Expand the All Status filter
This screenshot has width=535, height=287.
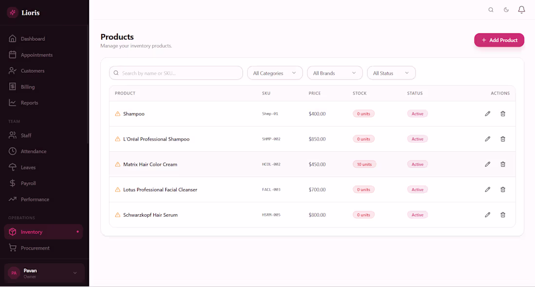[391, 73]
